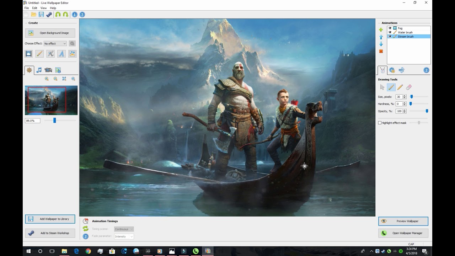Screen dimensions: 455x256
Task: Click Add Wallpaper to Library button
Action: click(x=50, y=219)
